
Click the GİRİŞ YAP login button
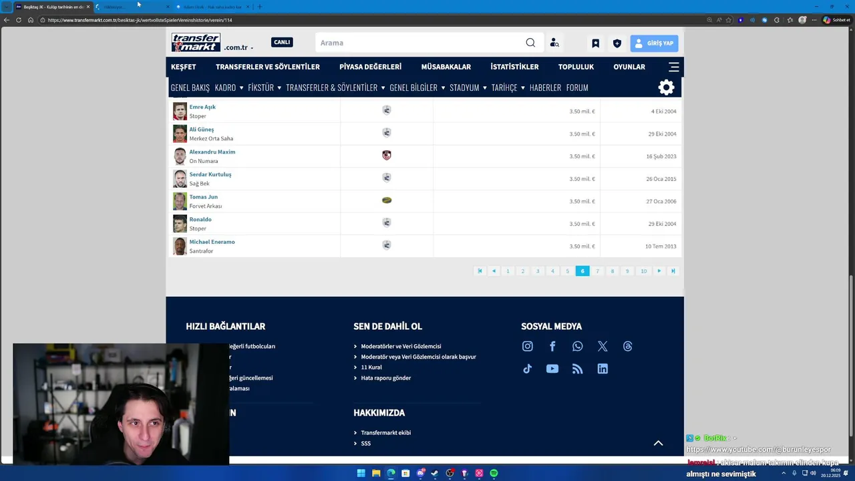pyautogui.click(x=654, y=43)
